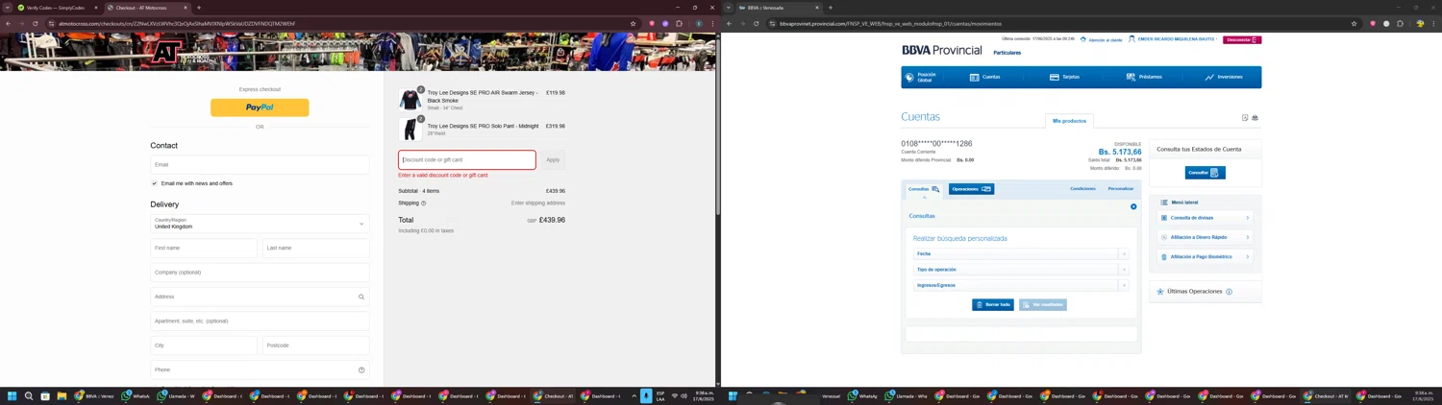Click the BBVA Provincial logo

click(x=942, y=50)
